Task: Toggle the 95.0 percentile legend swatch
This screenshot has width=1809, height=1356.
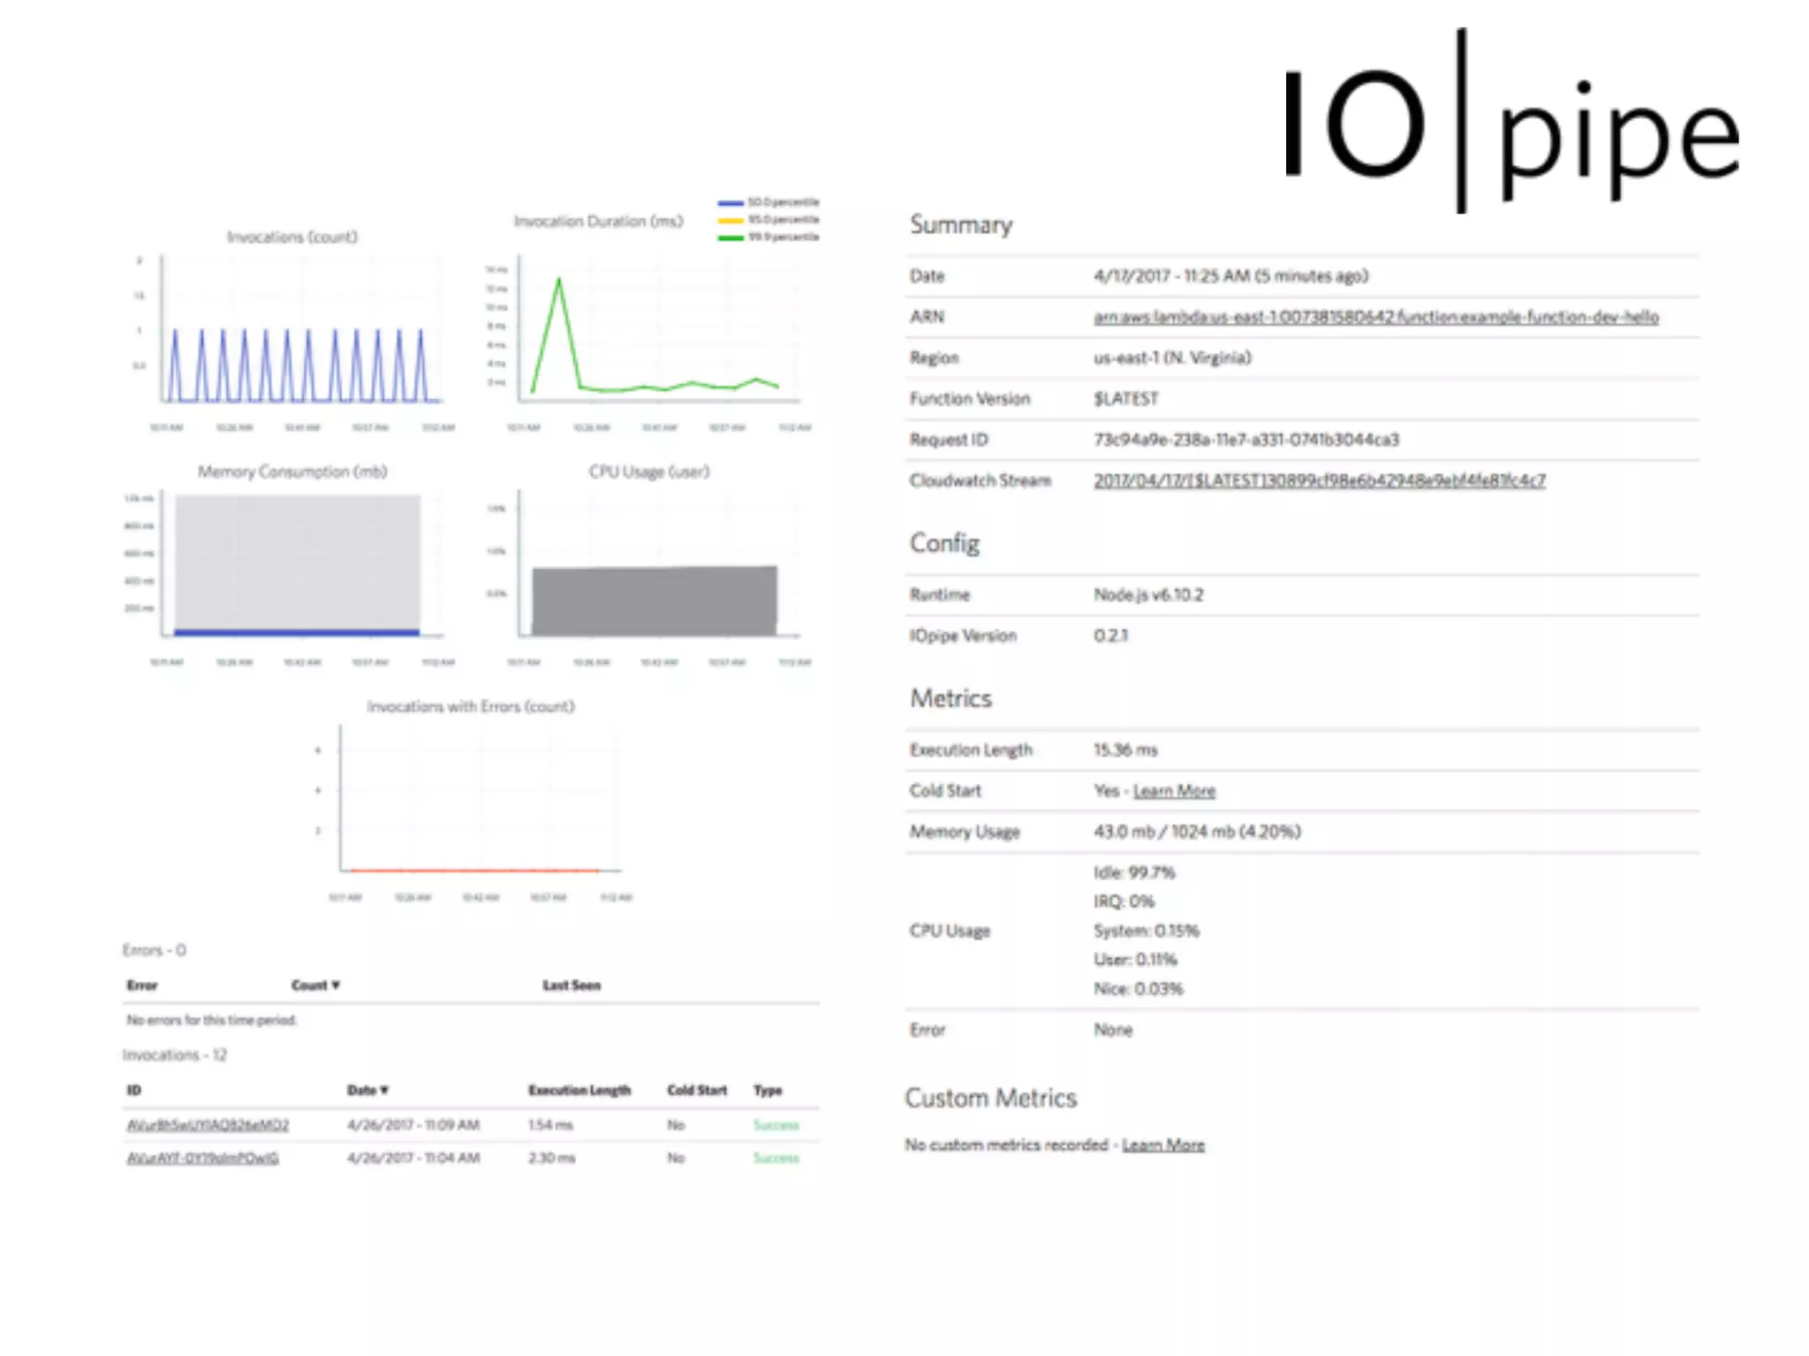Action: tap(730, 221)
